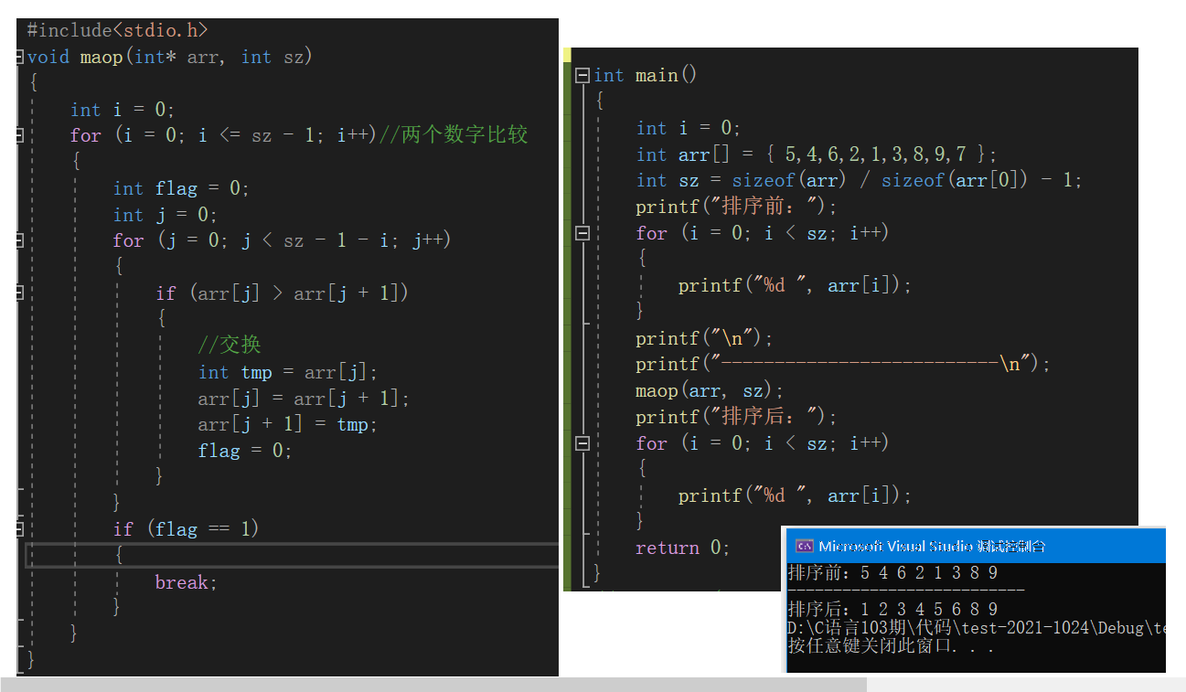Viewport: 1186px width, 692px height.
Task: Click the printf("\n") line
Action: coord(704,338)
